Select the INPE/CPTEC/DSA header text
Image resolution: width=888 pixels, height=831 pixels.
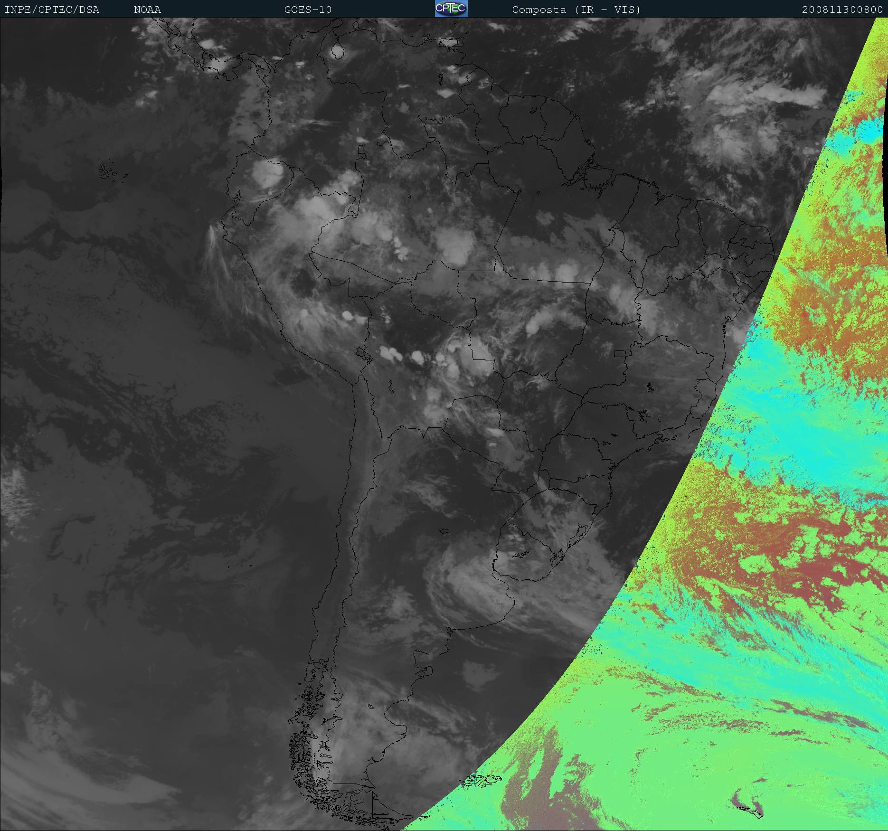(x=52, y=9)
